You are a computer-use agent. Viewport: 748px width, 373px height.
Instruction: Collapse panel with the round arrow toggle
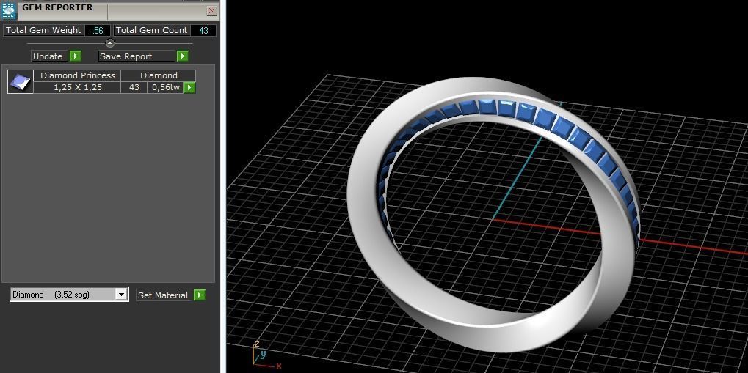[x=109, y=43]
